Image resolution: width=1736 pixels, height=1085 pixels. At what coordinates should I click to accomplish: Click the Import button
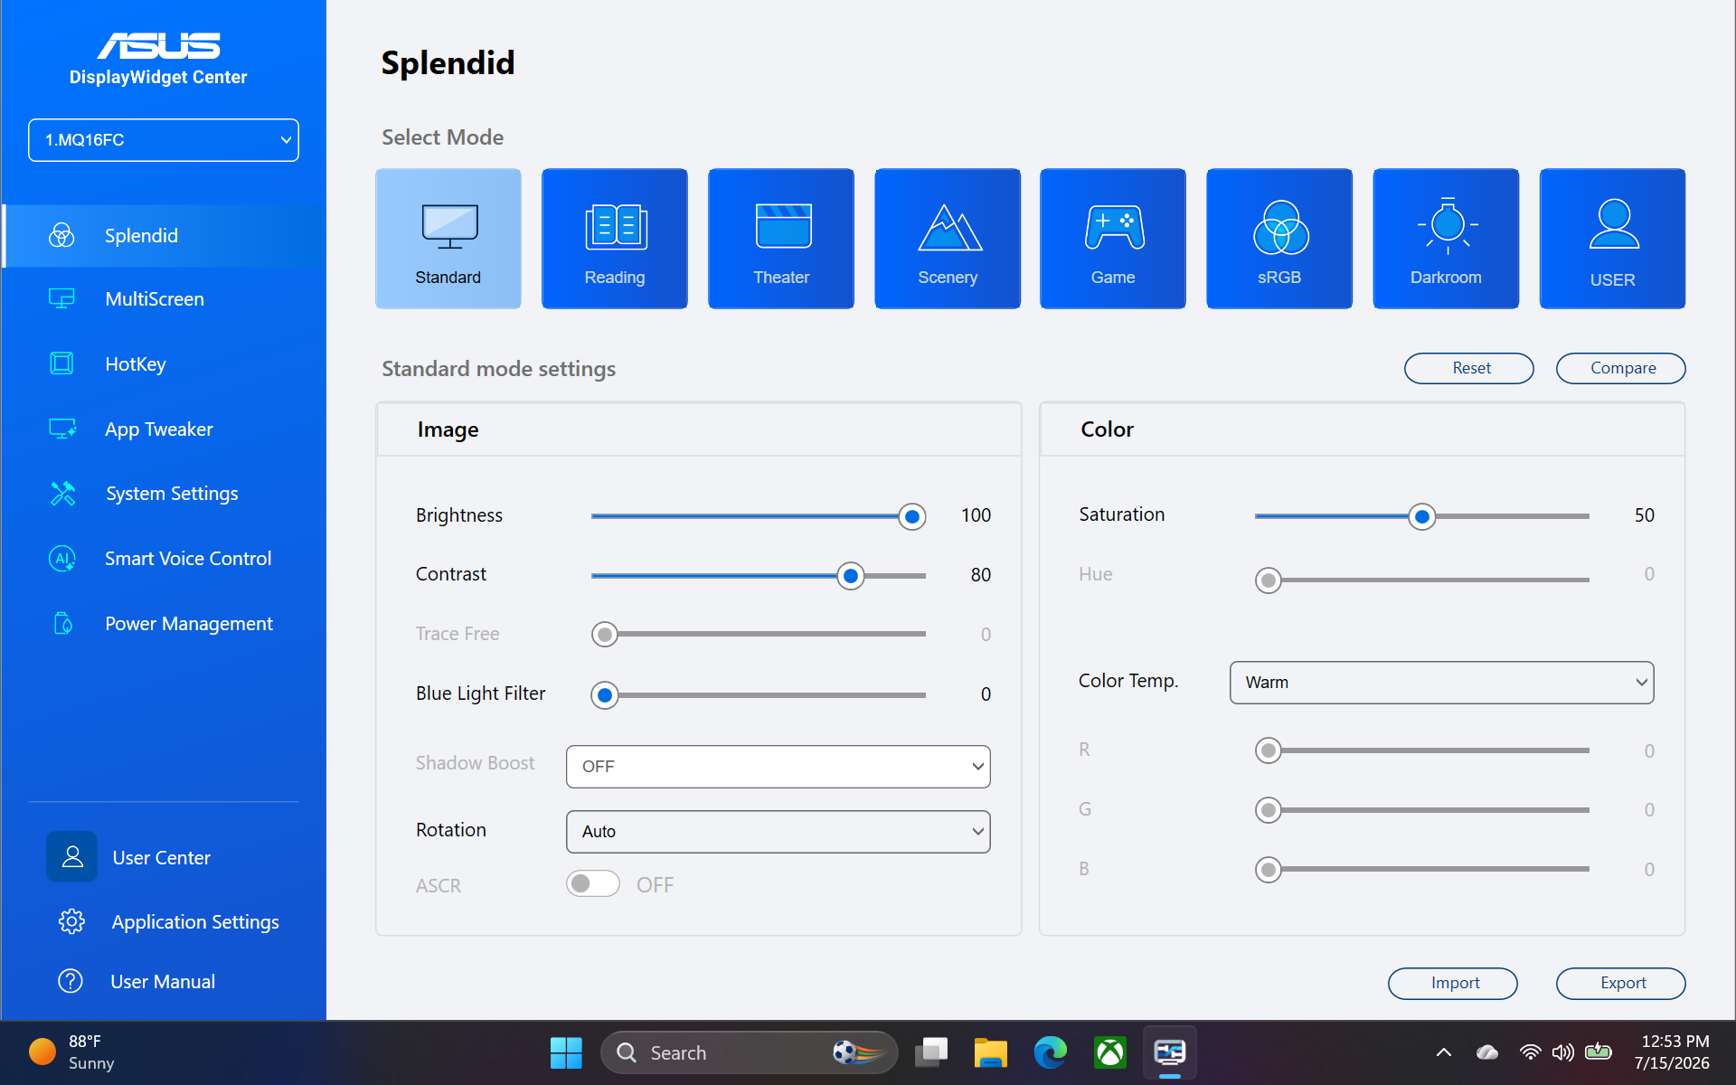(1453, 983)
